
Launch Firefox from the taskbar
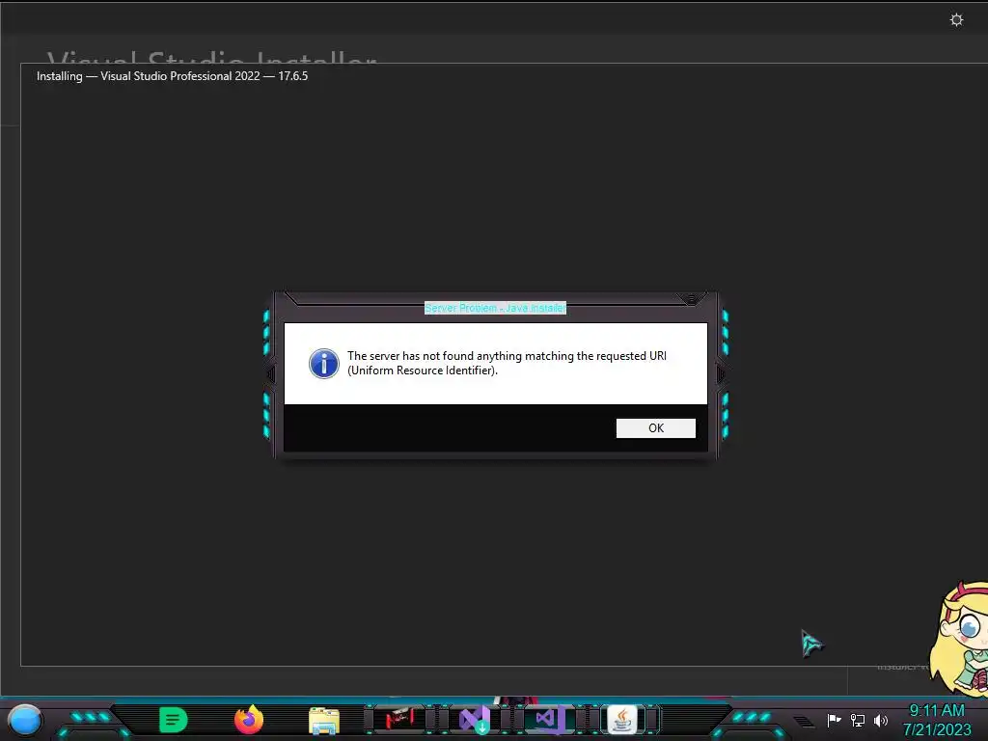[249, 720]
